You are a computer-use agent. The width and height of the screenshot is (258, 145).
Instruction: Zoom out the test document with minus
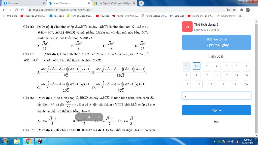point(79,117)
